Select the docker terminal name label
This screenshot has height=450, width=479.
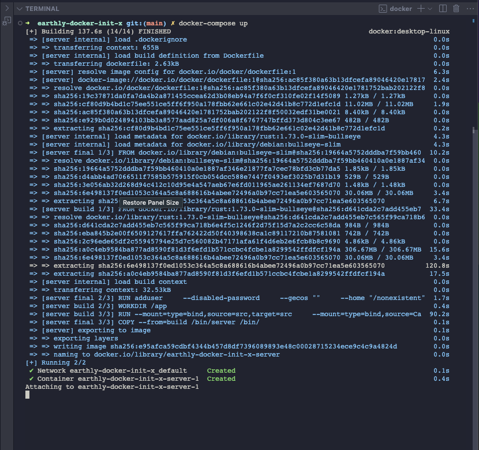click(401, 9)
